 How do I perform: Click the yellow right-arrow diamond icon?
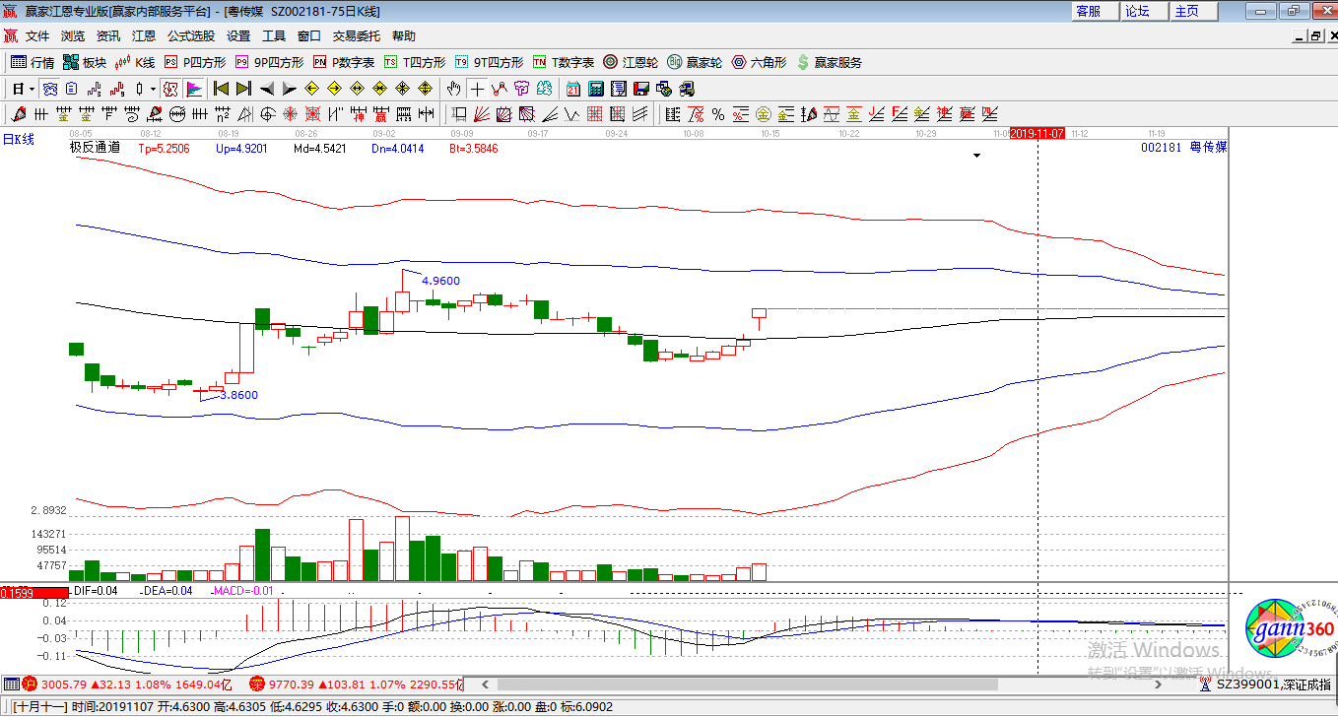[x=334, y=89]
